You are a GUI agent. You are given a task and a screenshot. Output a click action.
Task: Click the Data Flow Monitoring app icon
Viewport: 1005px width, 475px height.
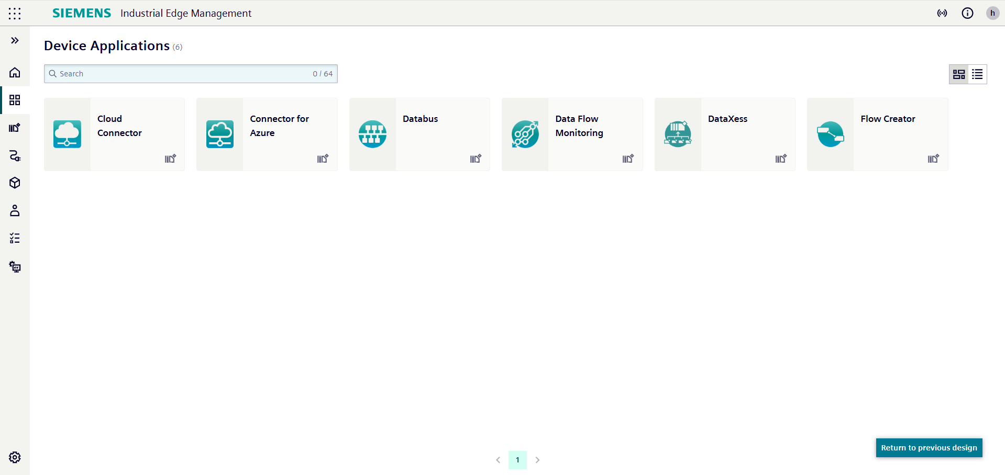[x=525, y=134]
